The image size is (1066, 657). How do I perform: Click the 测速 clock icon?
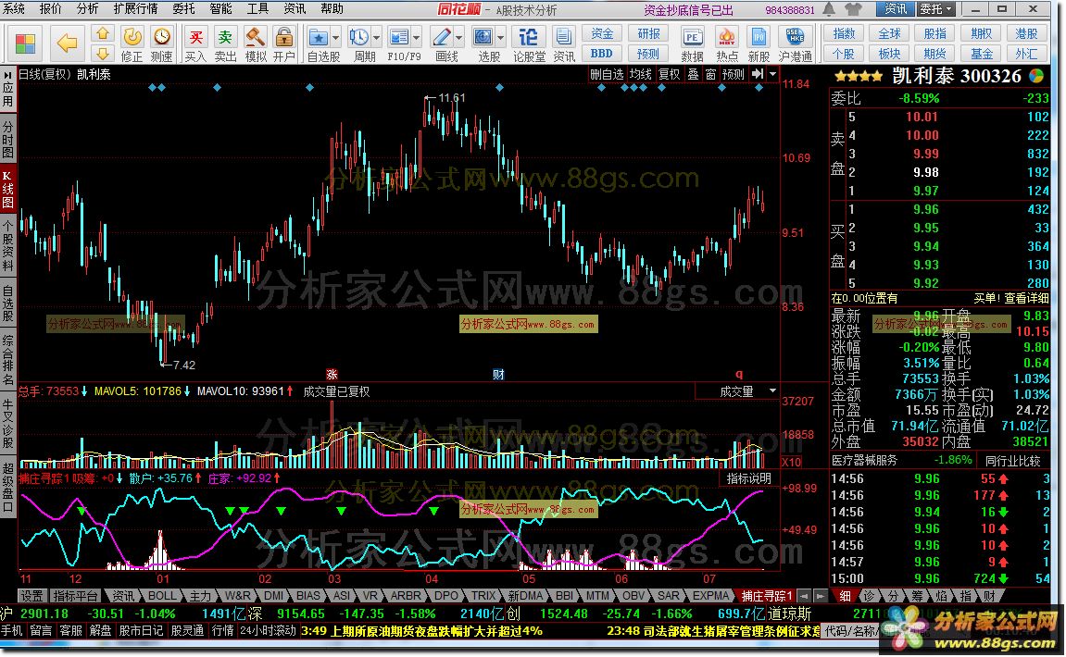pos(161,37)
